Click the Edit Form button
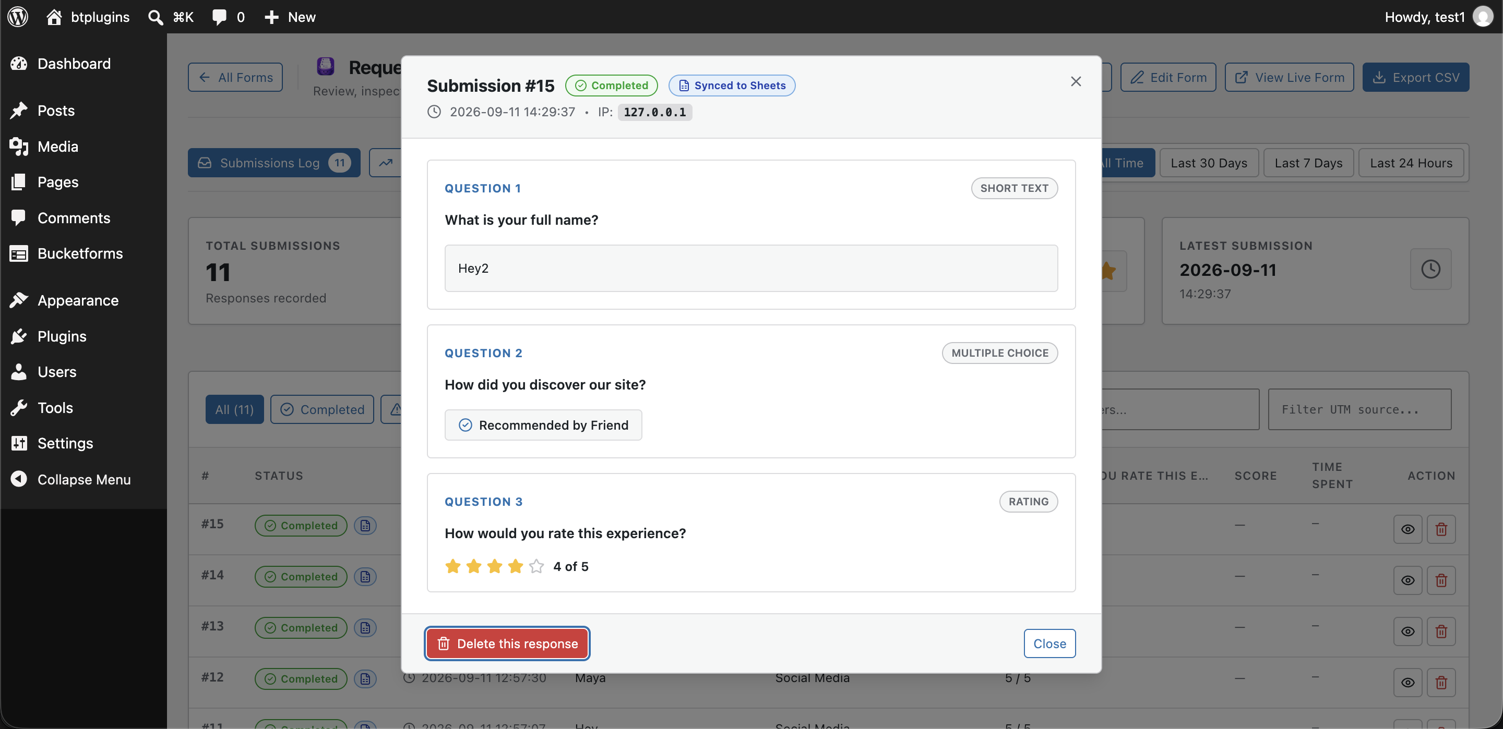This screenshot has width=1503, height=729. 1168,77
